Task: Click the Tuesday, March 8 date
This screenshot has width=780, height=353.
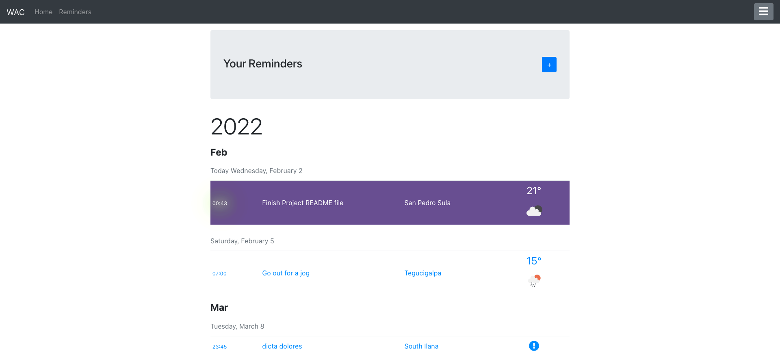Action: click(x=237, y=326)
